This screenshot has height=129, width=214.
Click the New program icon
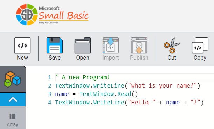22,45
